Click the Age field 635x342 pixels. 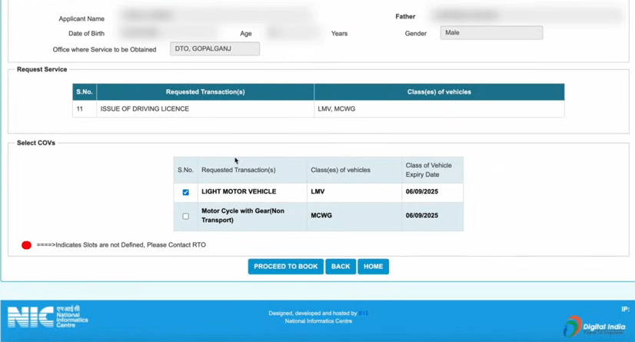click(292, 33)
